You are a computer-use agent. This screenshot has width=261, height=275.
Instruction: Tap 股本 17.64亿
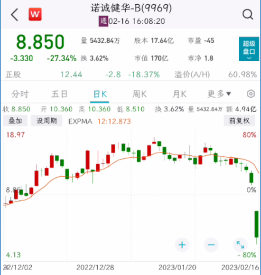click(154, 41)
